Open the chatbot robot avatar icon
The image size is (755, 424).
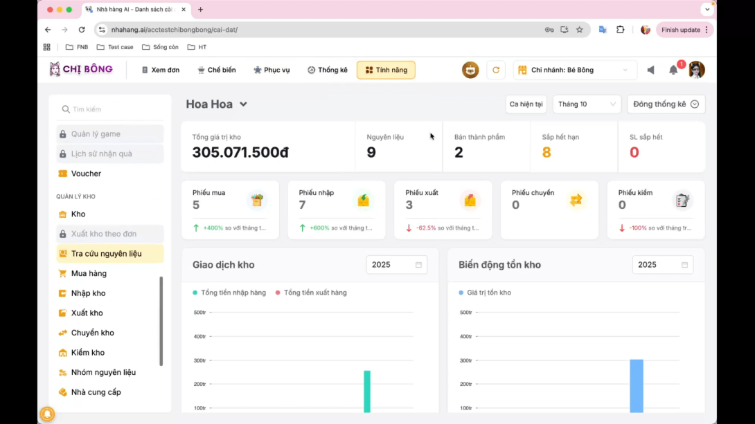(x=470, y=70)
